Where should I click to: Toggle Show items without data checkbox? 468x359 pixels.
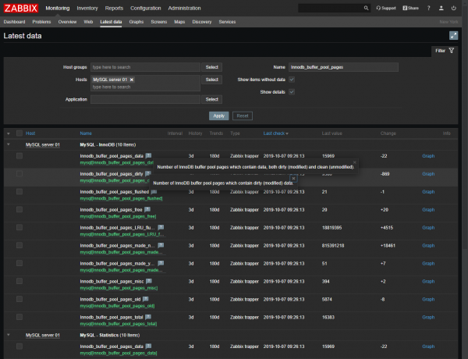(x=292, y=80)
